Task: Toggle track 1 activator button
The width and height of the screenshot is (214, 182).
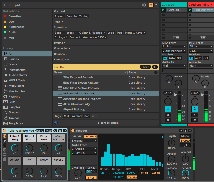Action: point(168,109)
